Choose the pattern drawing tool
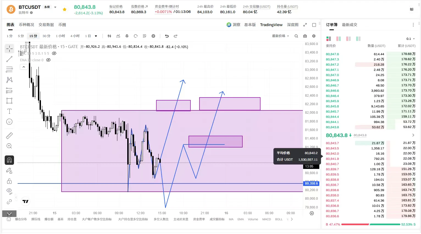This screenshot has width=421, height=234. (x=9, y=80)
